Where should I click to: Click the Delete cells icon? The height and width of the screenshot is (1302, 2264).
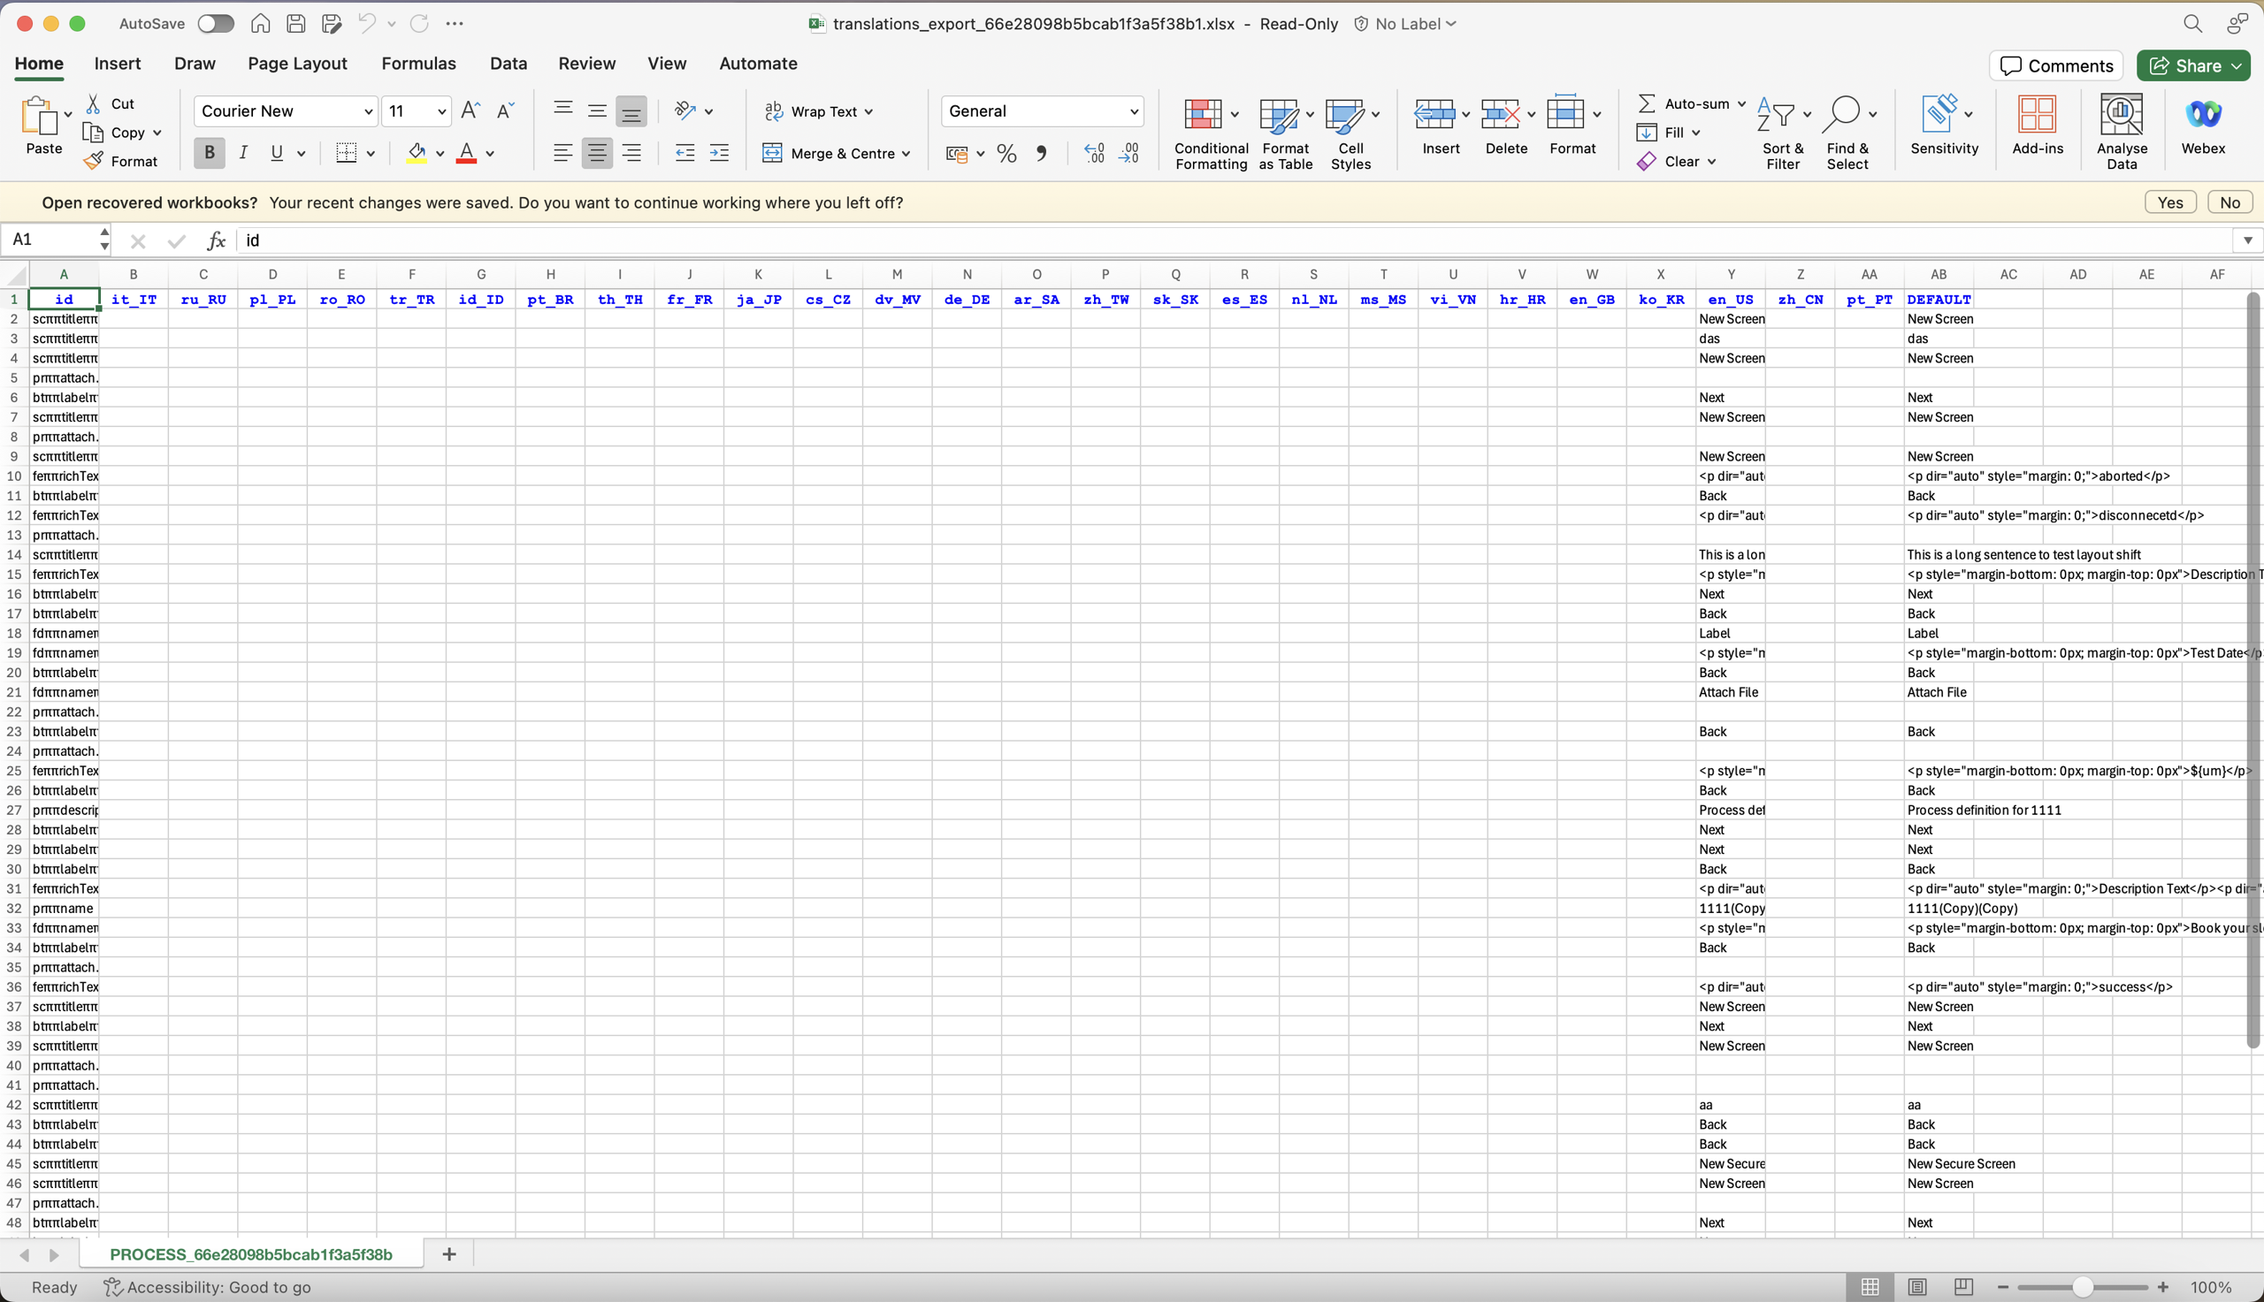coord(1500,114)
